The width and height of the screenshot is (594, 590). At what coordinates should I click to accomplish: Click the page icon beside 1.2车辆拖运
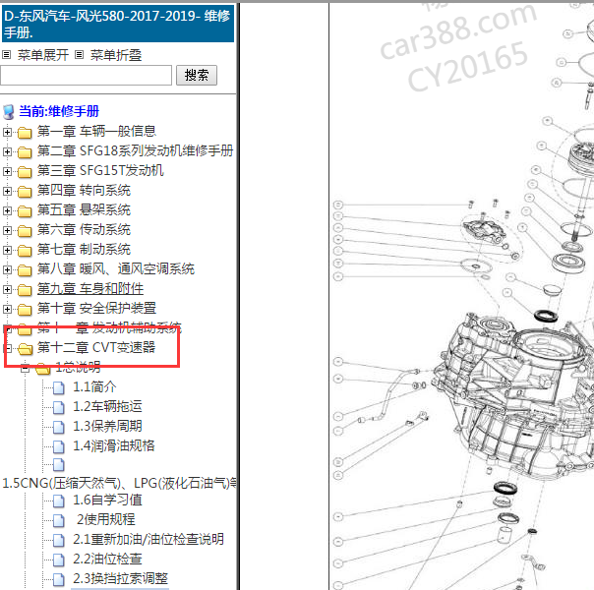pos(58,407)
